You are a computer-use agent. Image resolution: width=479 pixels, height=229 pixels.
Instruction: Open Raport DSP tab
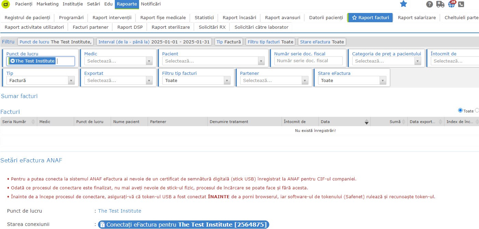130,27
